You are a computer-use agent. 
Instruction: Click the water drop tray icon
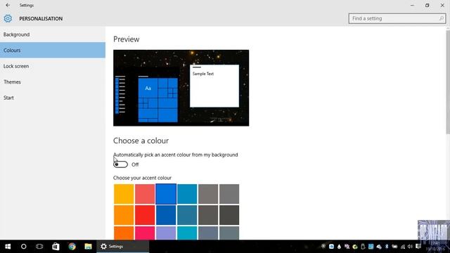[x=339, y=247]
